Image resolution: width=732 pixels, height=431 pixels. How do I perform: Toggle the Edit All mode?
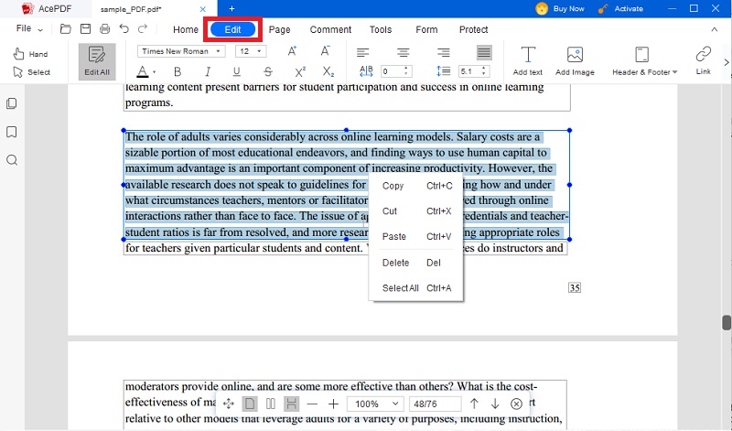click(97, 61)
